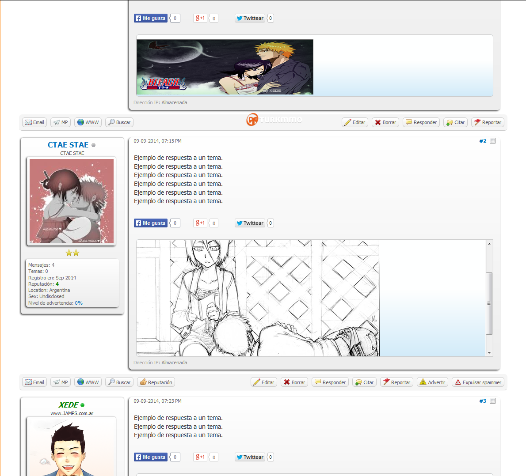526x476 pixels.
Task: Click Editar under first post
Action: pos(355,122)
